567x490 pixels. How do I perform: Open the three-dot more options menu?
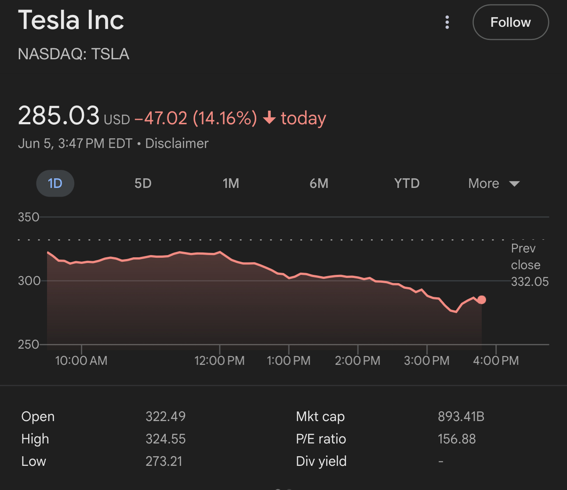pyautogui.click(x=447, y=22)
